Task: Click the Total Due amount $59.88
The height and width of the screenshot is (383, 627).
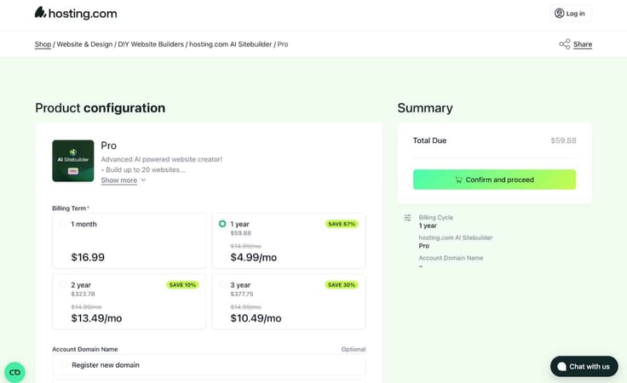Action: pos(563,140)
